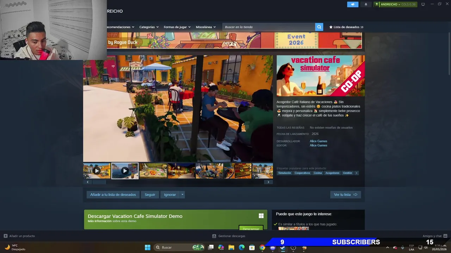Click the Rogue Duck event banner
Screen dimensions: 451x253
tap(234, 40)
